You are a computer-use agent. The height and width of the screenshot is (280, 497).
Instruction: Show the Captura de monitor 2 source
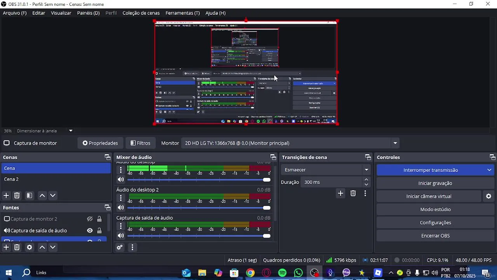pos(90,219)
